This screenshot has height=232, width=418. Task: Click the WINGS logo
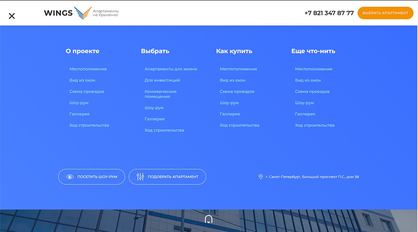pyautogui.click(x=68, y=13)
